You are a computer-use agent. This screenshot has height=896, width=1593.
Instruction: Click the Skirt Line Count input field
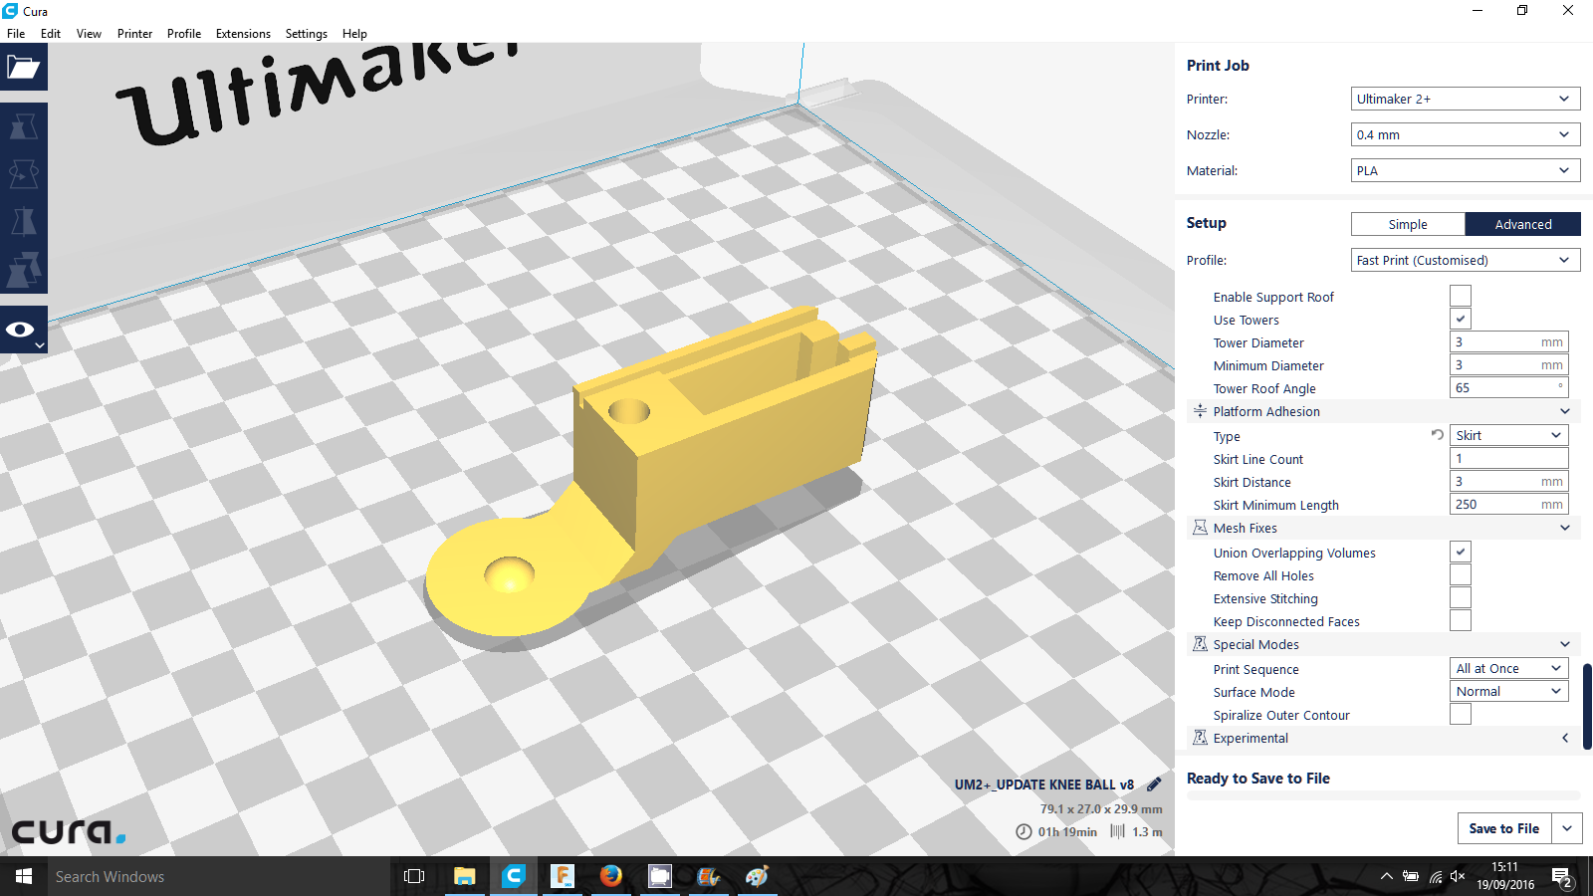[1508, 459]
